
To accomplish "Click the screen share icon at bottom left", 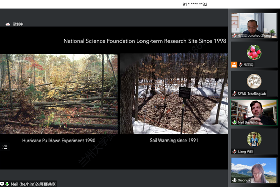I will 2,184.
